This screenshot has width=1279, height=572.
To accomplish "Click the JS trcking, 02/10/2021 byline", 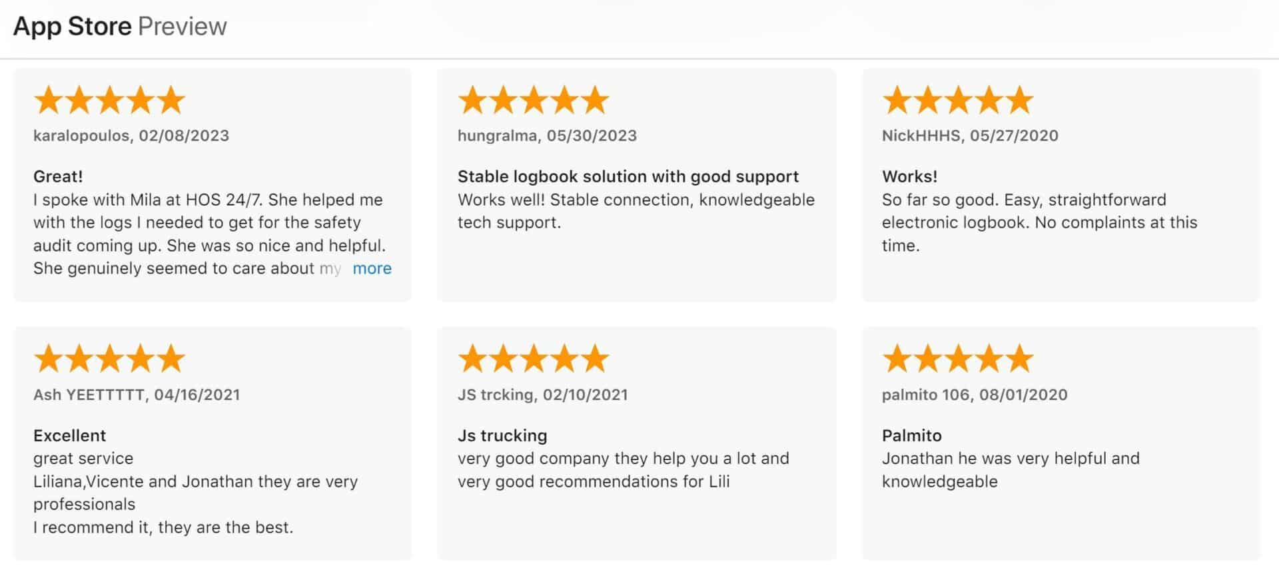I will pyautogui.click(x=542, y=395).
